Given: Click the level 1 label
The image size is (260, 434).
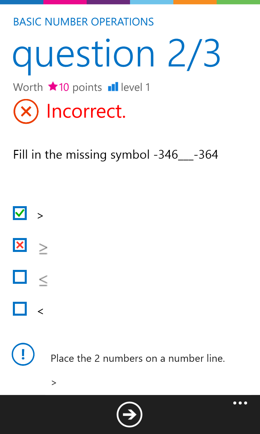Looking at the screenshot, I should [x=135, y=87].
